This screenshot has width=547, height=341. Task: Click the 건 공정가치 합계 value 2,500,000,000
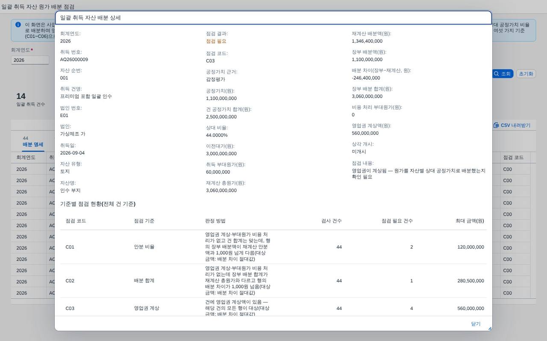pyautogui.click(x=221, y=117)
